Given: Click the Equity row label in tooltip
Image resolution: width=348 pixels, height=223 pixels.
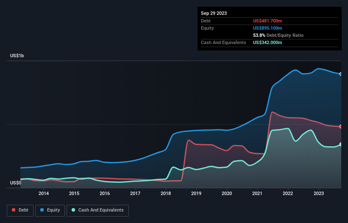Looking at the screenshot, I should (x=207, y=28).
